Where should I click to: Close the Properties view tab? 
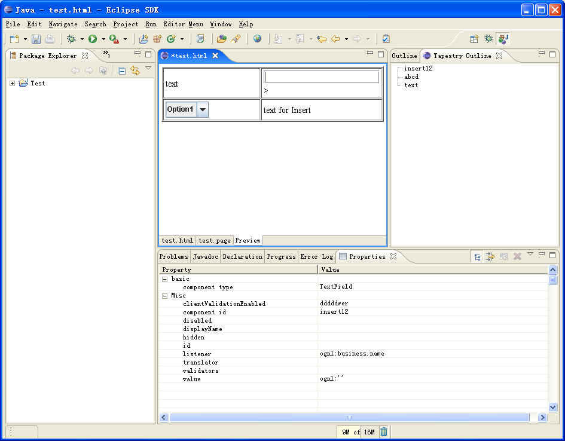(393, 256)
